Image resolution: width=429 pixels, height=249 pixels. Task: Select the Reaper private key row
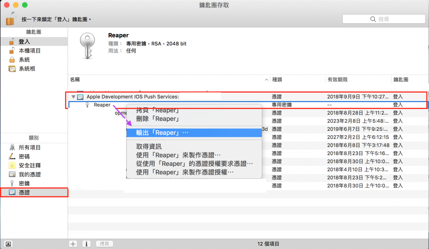(x=248, y=105)
